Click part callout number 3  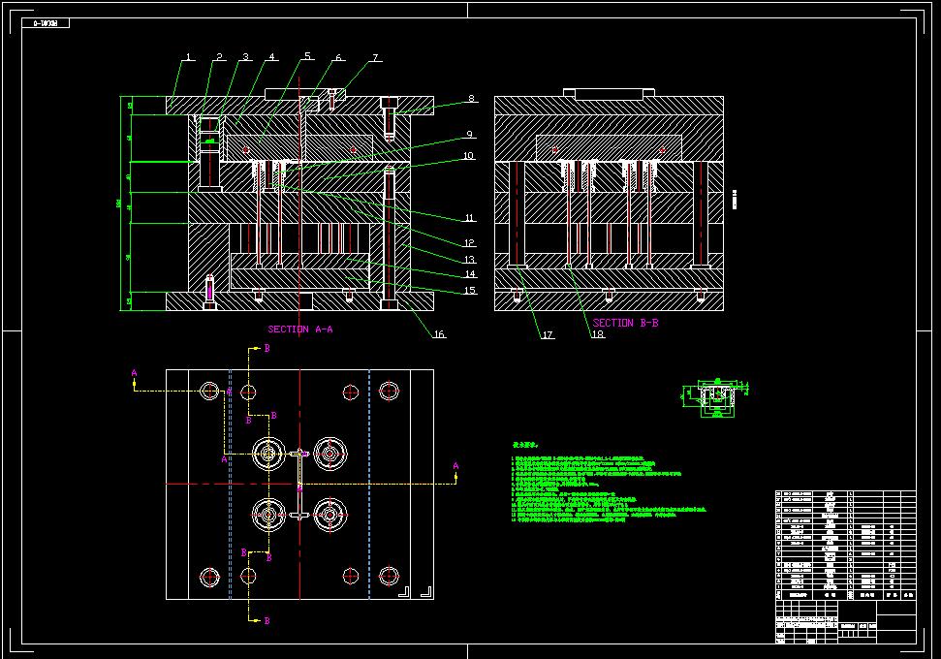coord(245,56)
